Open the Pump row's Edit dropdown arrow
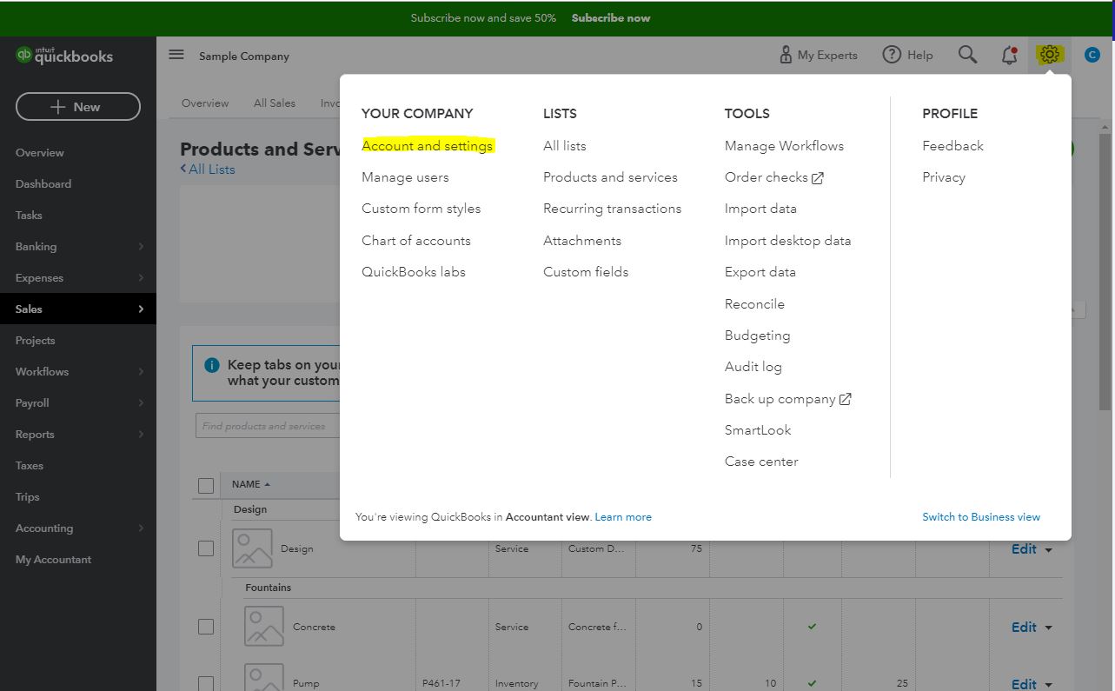Screen dimensions: 1115x691 click(x=1049, y=685)
